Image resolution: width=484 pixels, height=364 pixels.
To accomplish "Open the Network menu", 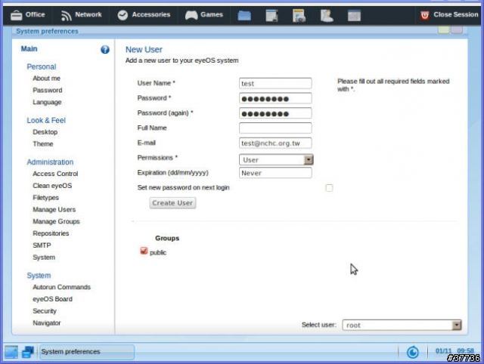I will tap(82, 14).
